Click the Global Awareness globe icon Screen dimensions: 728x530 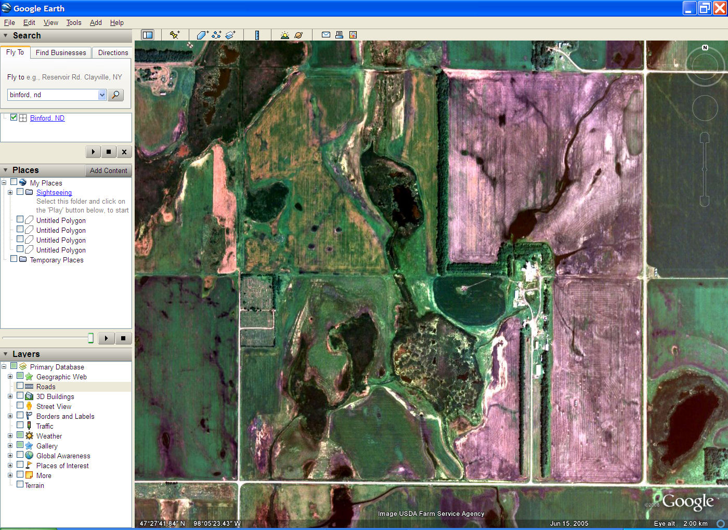coord(29,456)
